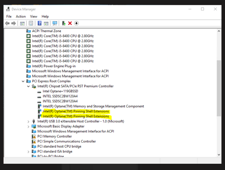The height and width of the screenshot is (170, 225).
Task: Expand the PCI standard ISA bridge node
Action: click(28, 152)
